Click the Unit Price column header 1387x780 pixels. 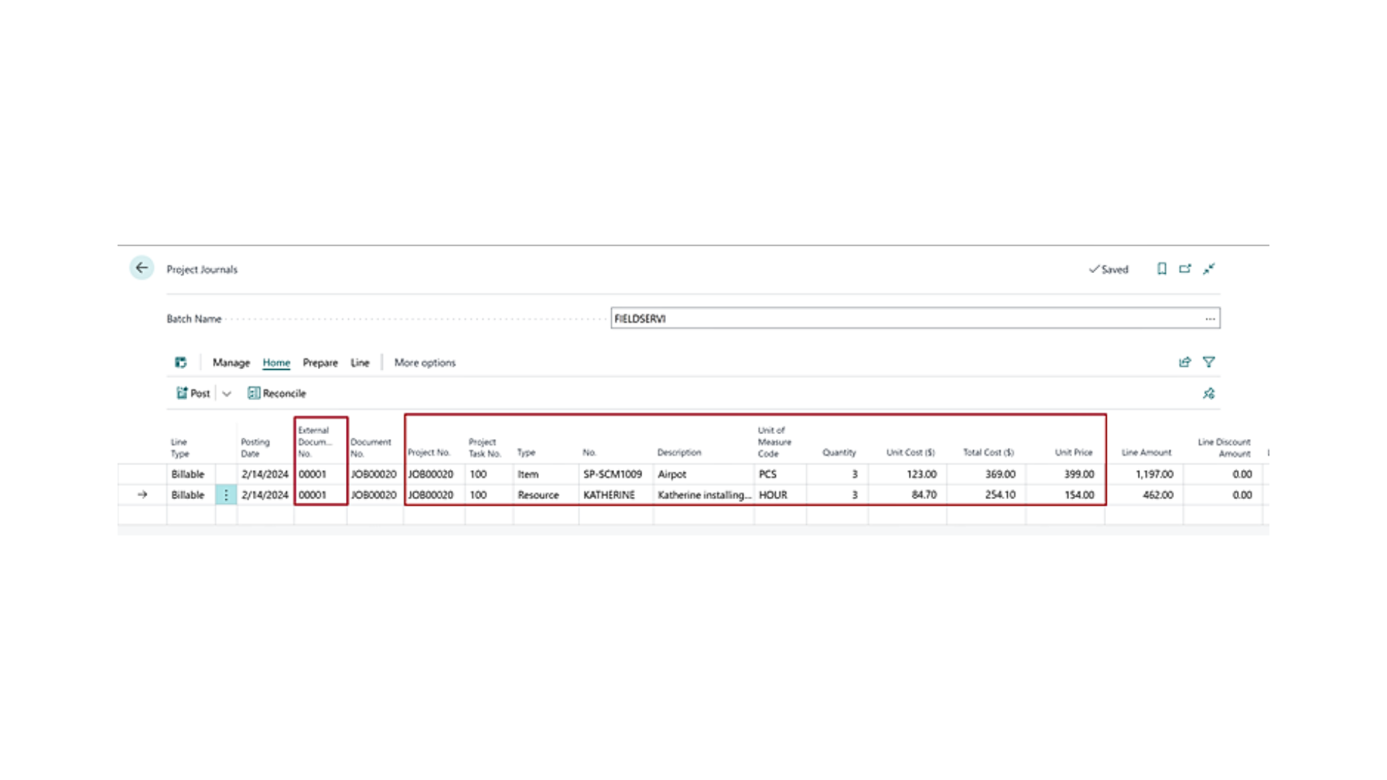1073,453
